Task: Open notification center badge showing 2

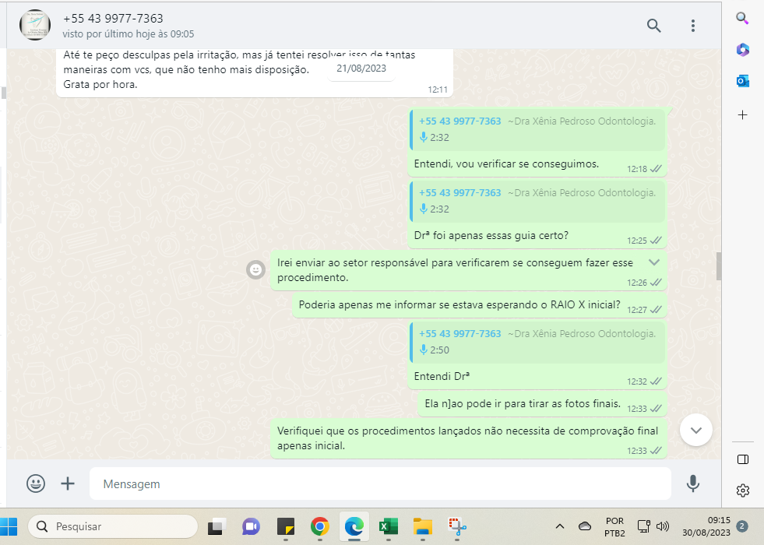Action: (742, 526)
